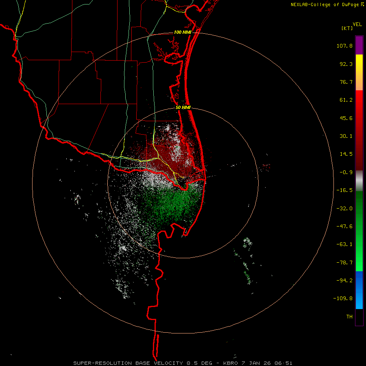Click the 45.6 velocity scale value
Image resolution: width=366 pixels, height=366 pixels.
click(x=346, y=118)
